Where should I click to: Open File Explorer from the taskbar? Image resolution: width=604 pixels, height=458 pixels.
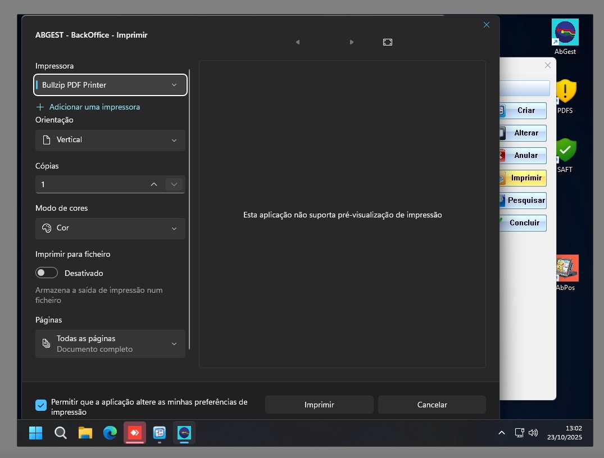85,433
